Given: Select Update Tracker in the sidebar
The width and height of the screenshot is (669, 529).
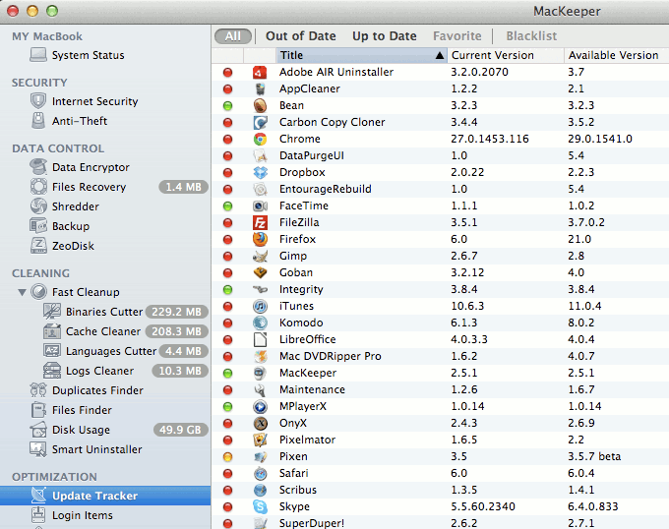Looking at the screenshot, I should [105, 496].
